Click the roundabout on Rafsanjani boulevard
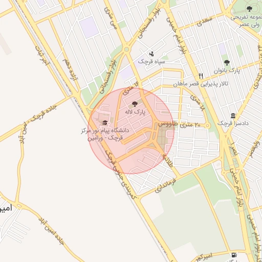This screenshot has height=262, width=262. pyautogui.click(x=126, y=49)
